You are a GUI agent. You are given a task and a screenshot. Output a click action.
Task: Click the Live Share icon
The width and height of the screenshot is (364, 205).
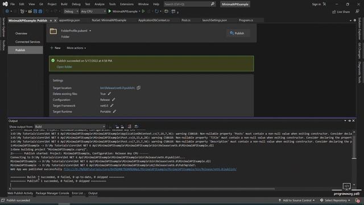[x=334, y=11]
